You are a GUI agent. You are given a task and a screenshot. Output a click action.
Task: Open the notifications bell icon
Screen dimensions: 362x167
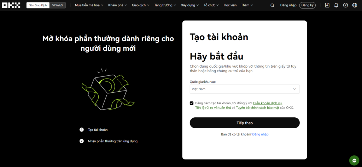(336, 5)
